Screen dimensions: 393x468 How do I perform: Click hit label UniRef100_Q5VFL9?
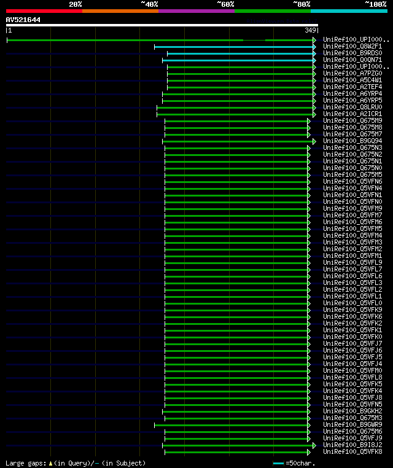click(352, 262)
